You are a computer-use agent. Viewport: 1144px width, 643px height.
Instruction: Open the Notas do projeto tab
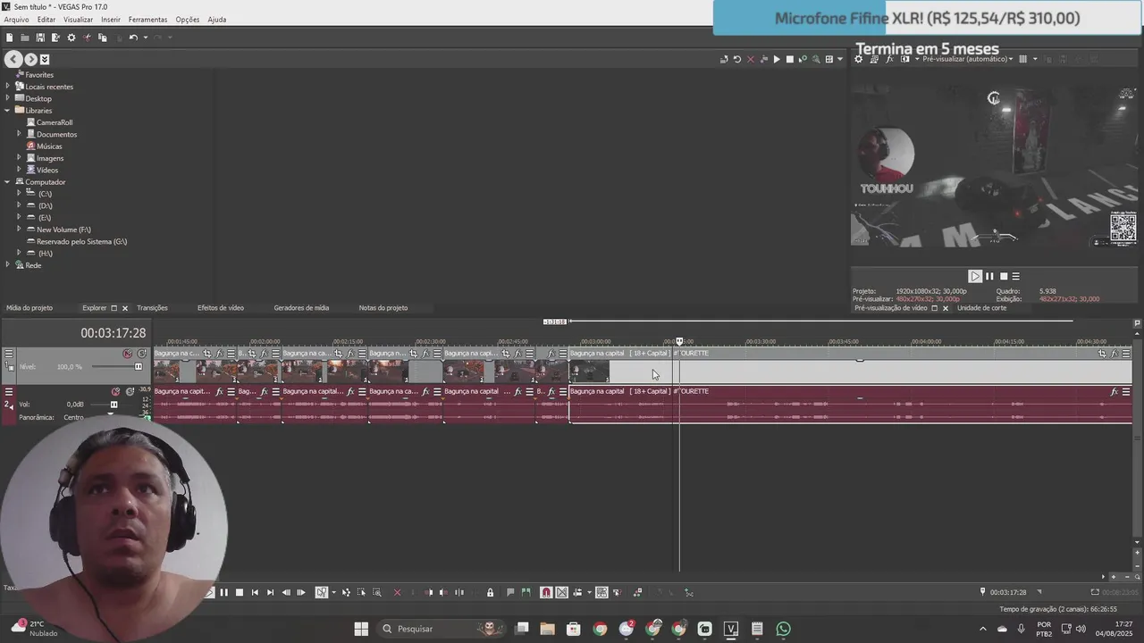click(383, 308)
